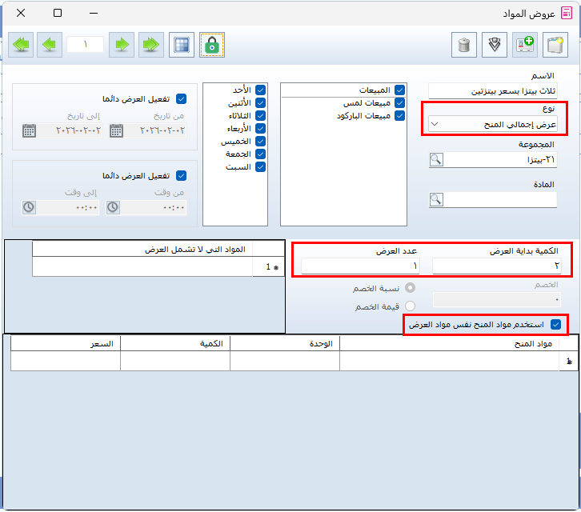Open search magnifier for المجموعة field
Screen dimensions: 581x512
pyautogui.click(x=436, y=160)
